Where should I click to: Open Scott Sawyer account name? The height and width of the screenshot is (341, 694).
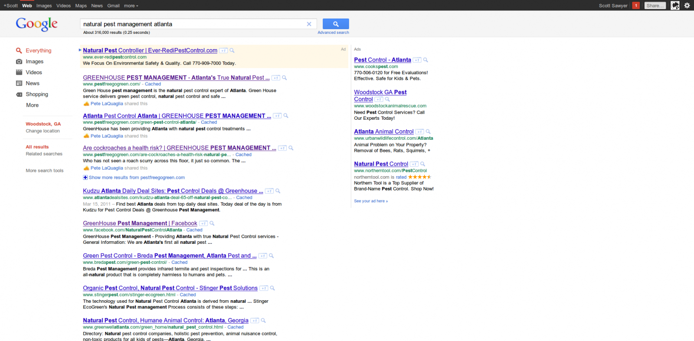tap(613, 6)
